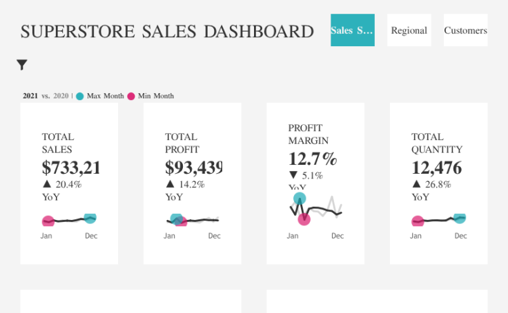This screenshot has width=508, height=313.
Task: Click the Total Sales up-triangle YoY indicator
Action: 46,184
